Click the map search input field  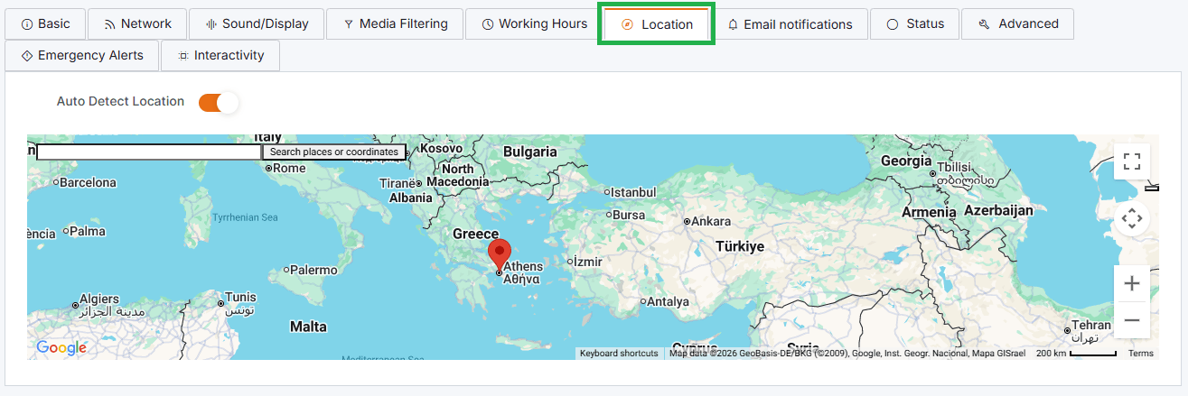pos(149,152)
